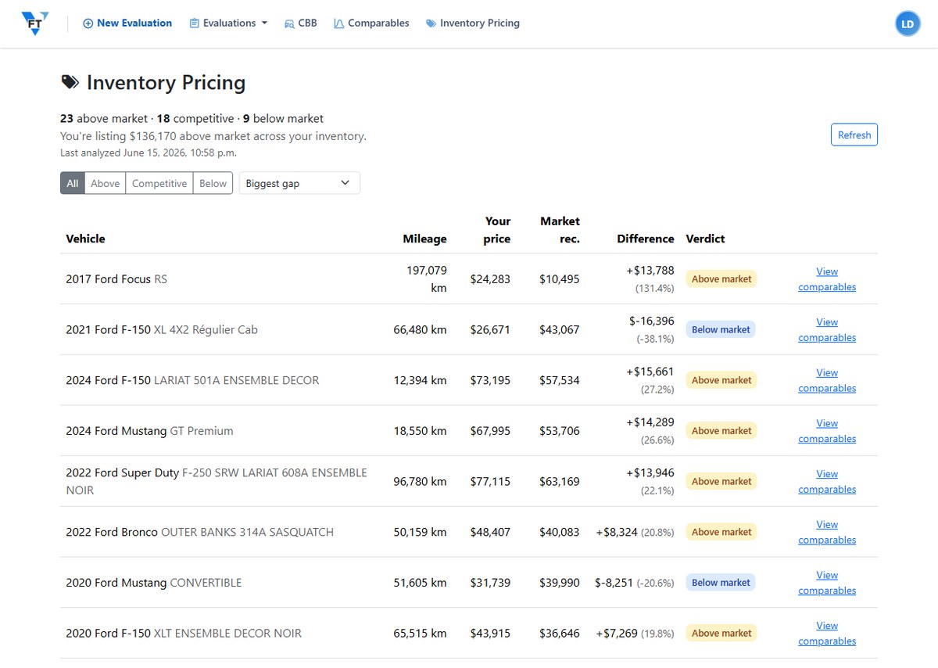Click the FT logo icon
Screen dimensions: 938x668
point(34,23)
